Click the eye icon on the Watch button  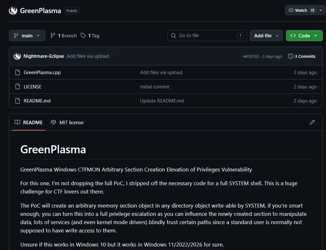click(x=291, y=10)
